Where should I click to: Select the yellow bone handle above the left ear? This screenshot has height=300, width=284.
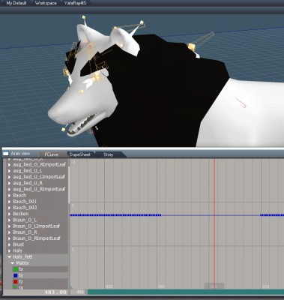point(84,18)
